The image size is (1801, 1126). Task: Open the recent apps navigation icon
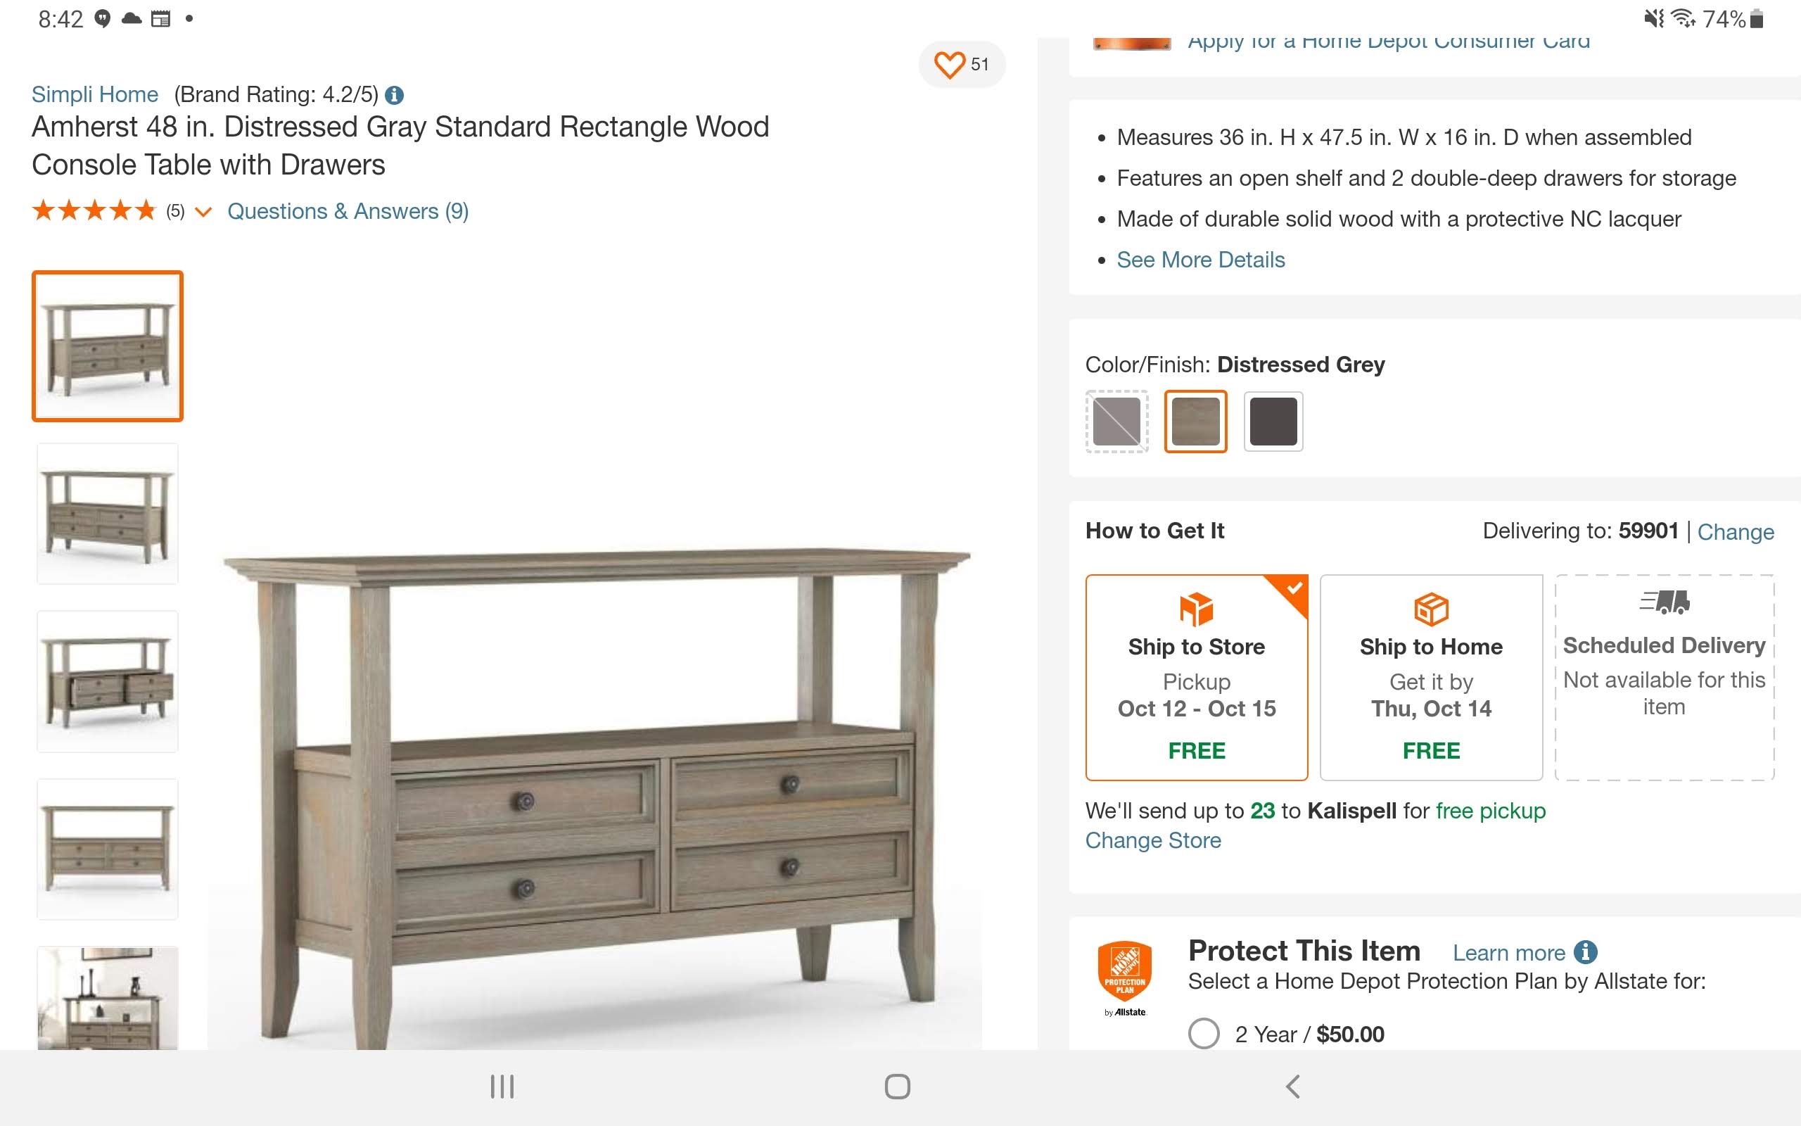click(502, 1087)
